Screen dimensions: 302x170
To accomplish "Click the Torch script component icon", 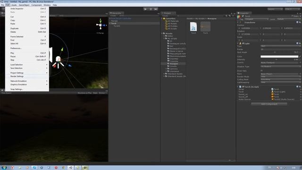I will (240, 87).
